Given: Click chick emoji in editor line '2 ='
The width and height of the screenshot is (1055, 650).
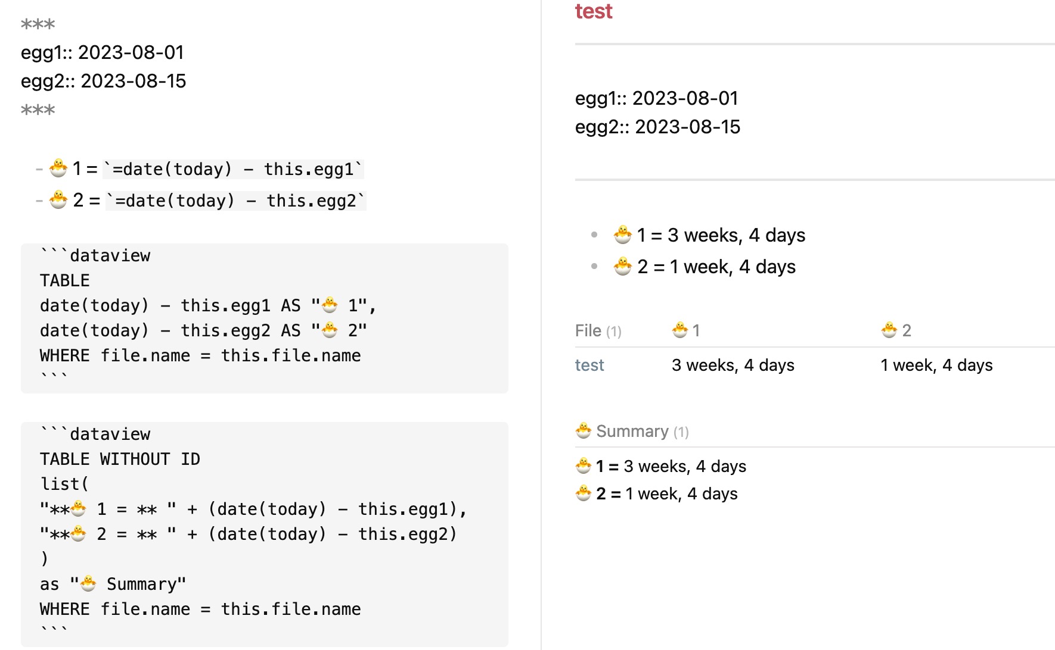Looking at the screenshot, I should (58, 200).
